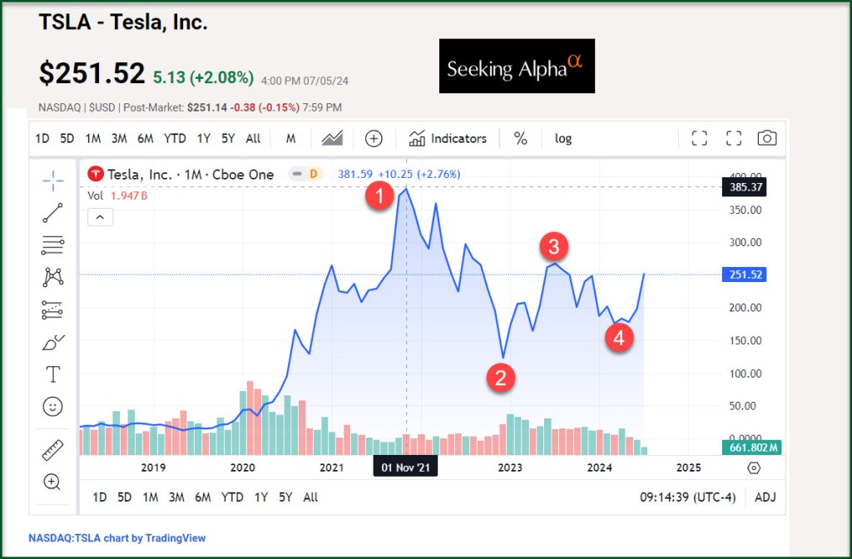
Task: Select the trend line drawing tool
Action: (52, 213)
